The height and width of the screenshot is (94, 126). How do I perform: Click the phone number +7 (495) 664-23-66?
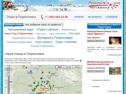point(56,17)
